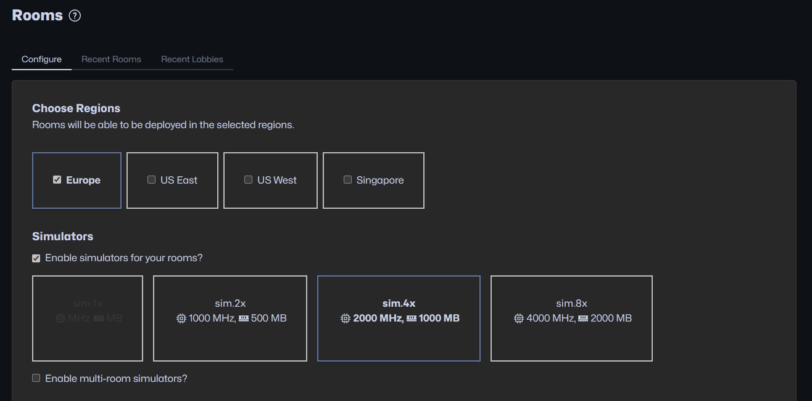Click the help icon beside Rooms heading
The image size is (812, 401).
[75, 16]
